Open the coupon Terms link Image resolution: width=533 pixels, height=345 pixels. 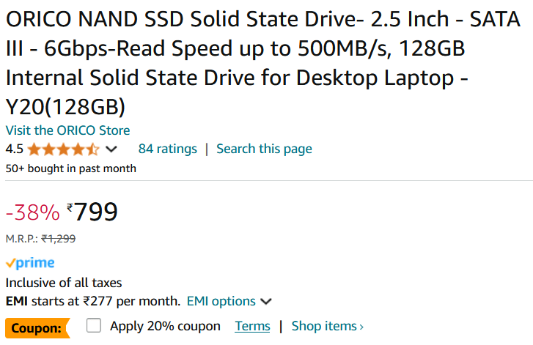252,326
